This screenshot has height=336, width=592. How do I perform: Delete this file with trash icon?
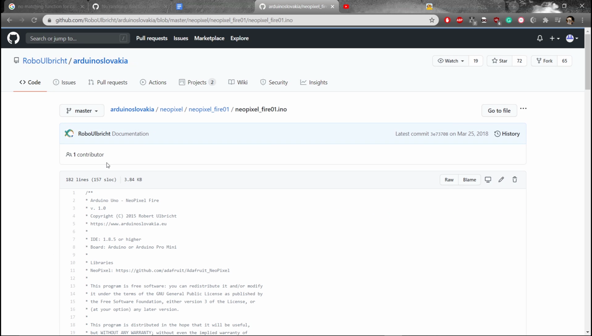tap(515, 180)
